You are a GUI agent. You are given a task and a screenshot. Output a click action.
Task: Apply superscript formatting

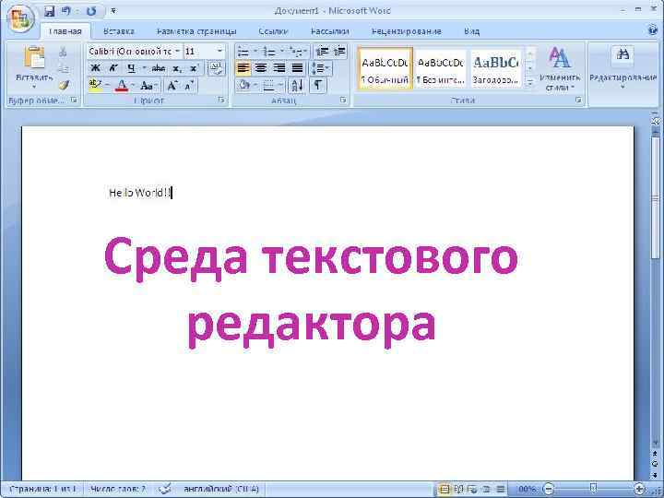pyautogui.click(x=194, y=68)
